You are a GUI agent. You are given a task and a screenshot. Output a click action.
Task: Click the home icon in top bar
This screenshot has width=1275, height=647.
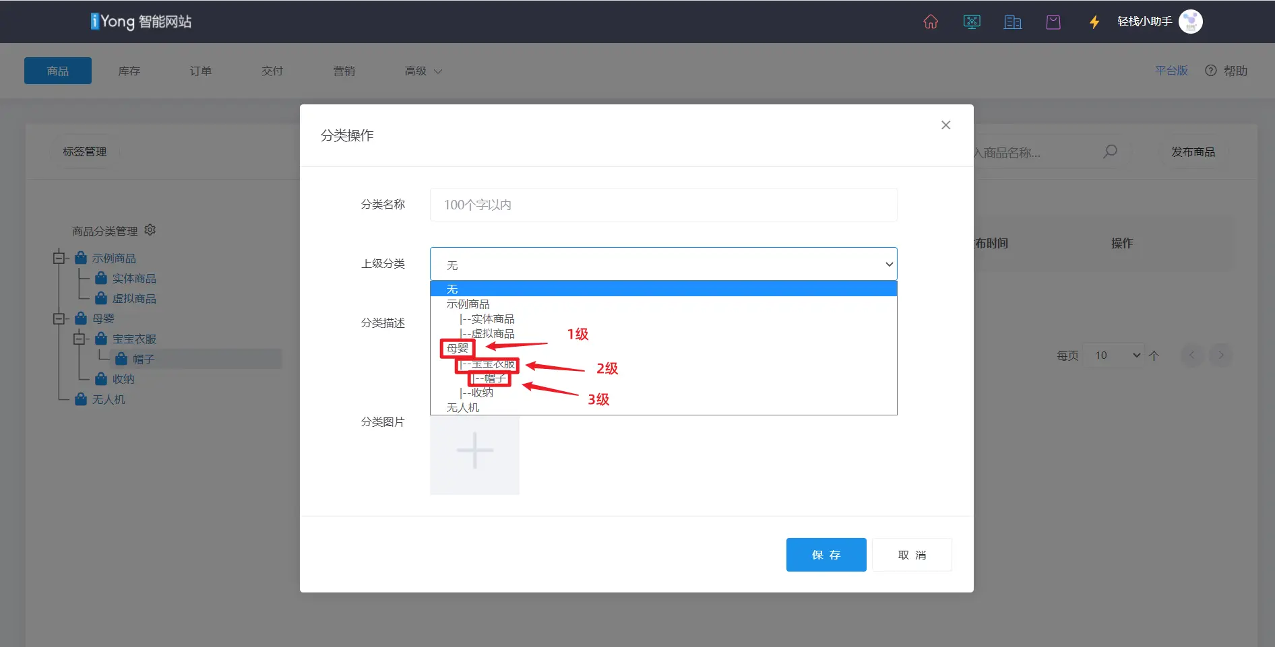coord(931,22)
